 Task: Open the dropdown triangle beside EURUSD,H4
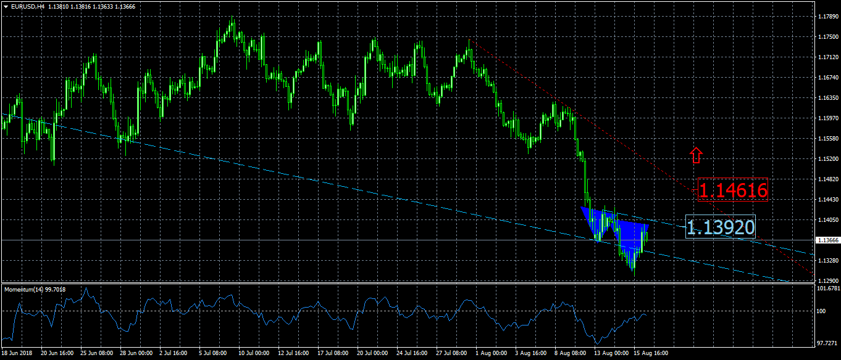(6, 6)
